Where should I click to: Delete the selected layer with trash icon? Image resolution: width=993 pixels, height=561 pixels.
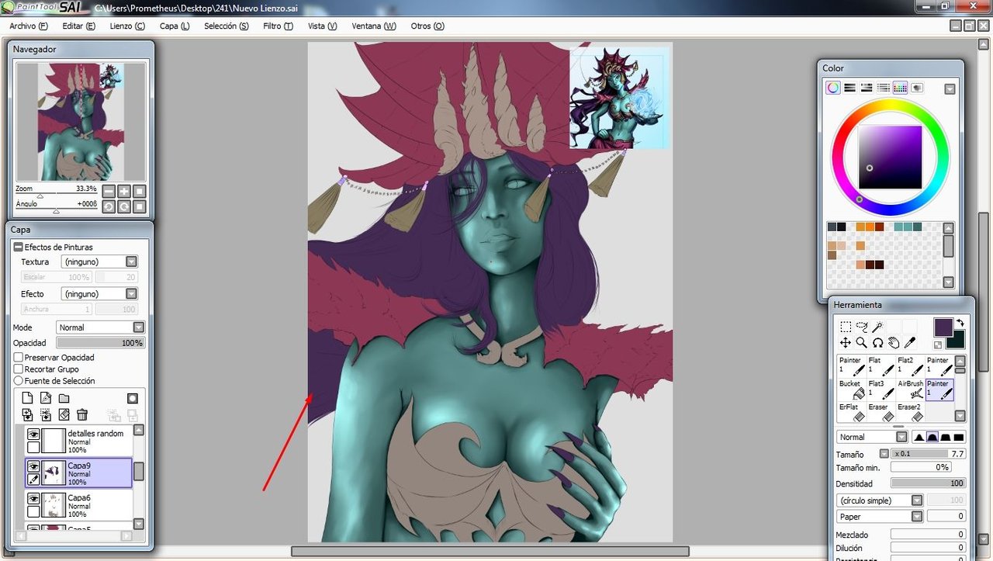[82, 415]
